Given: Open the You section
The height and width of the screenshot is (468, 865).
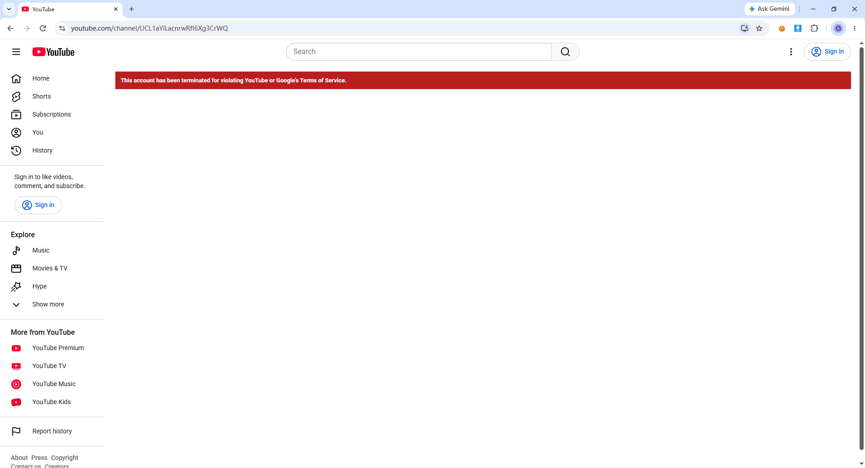Looking at the screenshot, I should click(52, 132).
